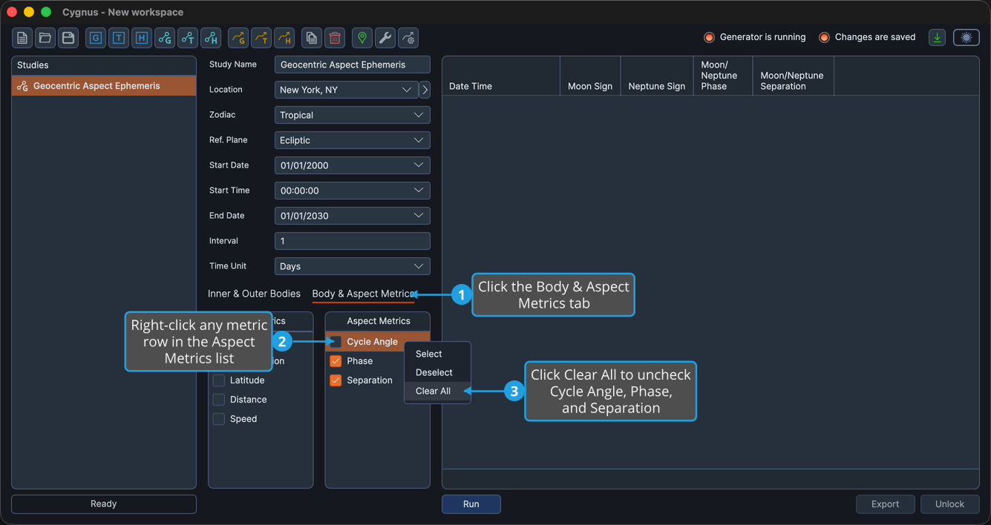
Task: Open the Time Unit dropdown set to Days
Action: click(352, 266)
